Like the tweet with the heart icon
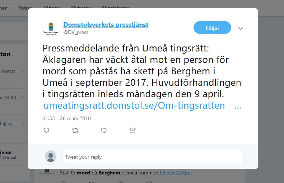This screenshot has height=183, width=284. click(104, 130)
